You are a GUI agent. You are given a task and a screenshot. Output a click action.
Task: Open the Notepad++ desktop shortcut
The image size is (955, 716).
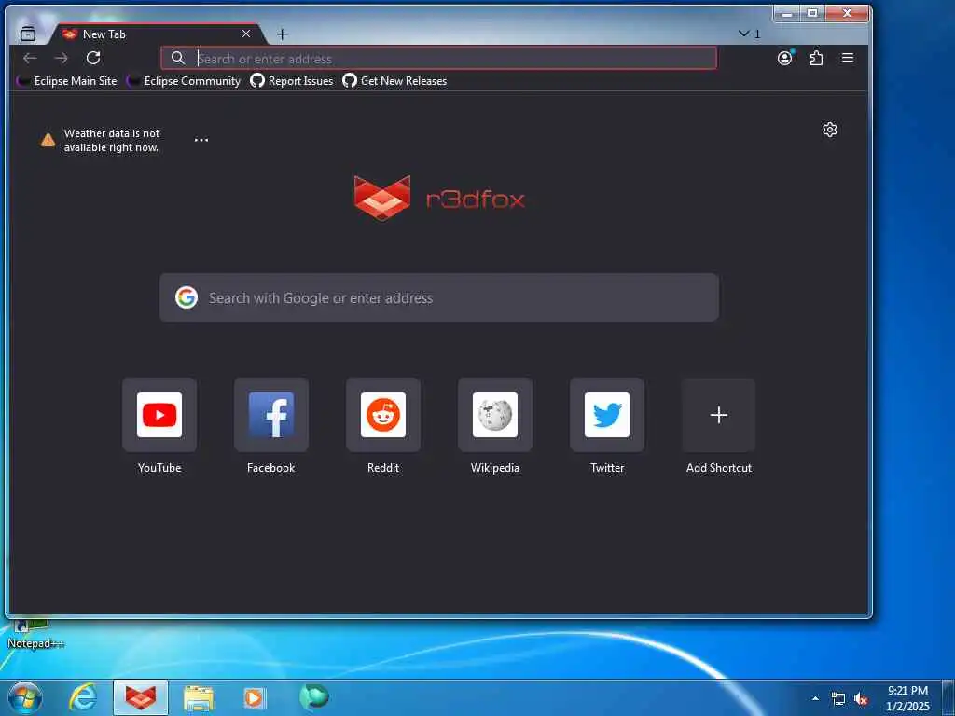tap(35, 634)
